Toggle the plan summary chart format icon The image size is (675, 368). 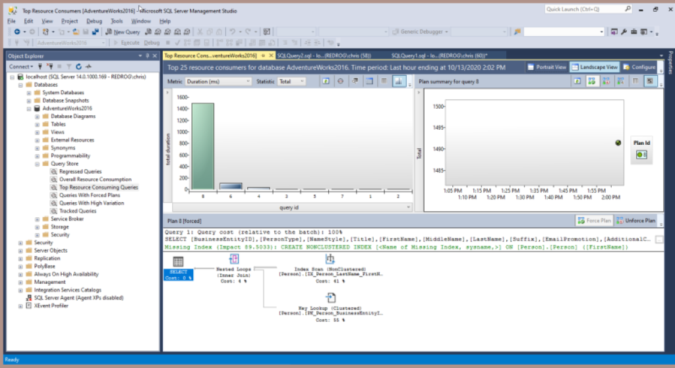[x=650, y=81]
